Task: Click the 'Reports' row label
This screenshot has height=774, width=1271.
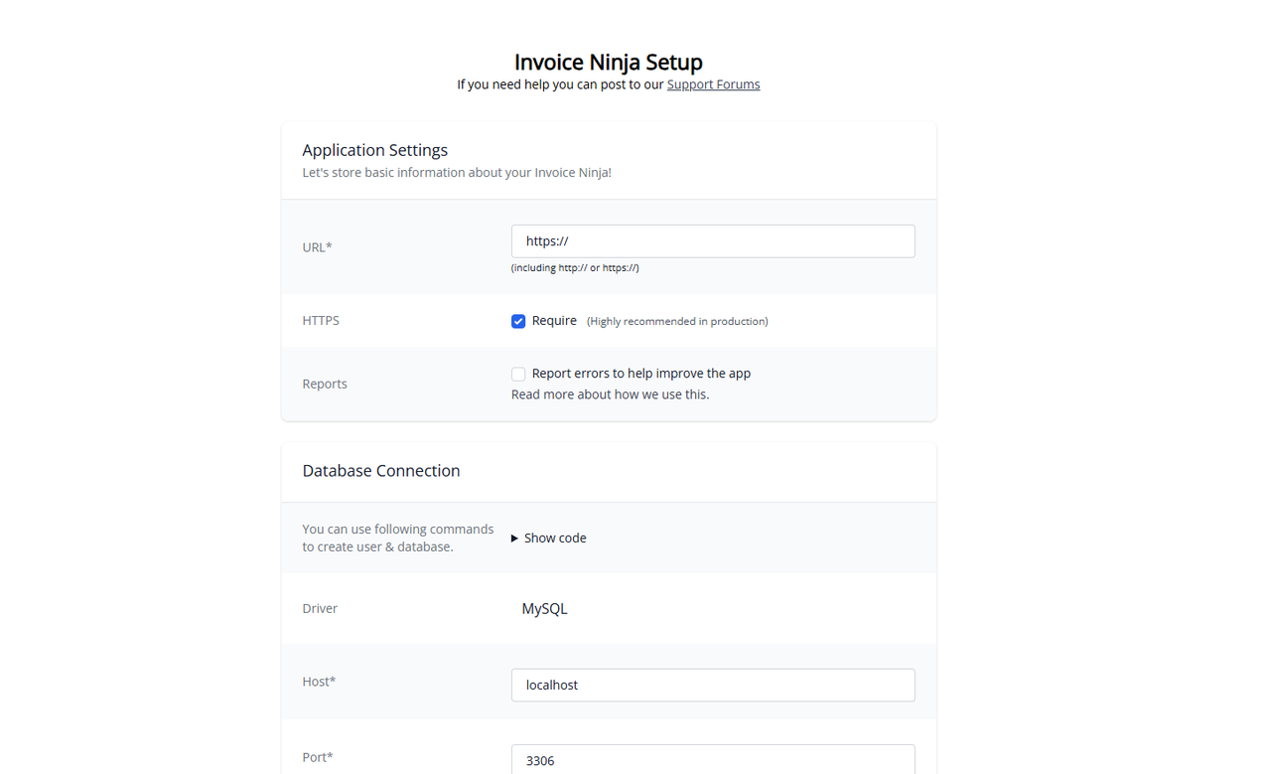Action: coord(325,384)
